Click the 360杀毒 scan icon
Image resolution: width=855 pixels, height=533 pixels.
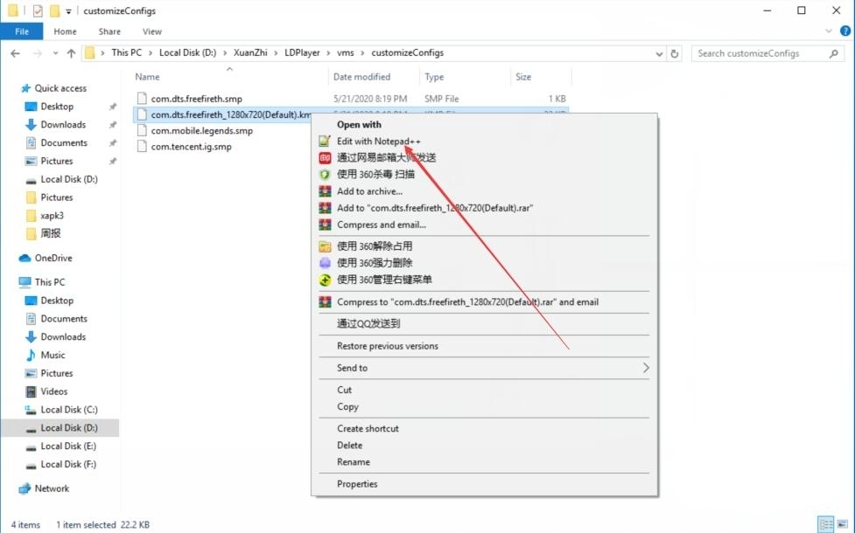coord(325,175)
